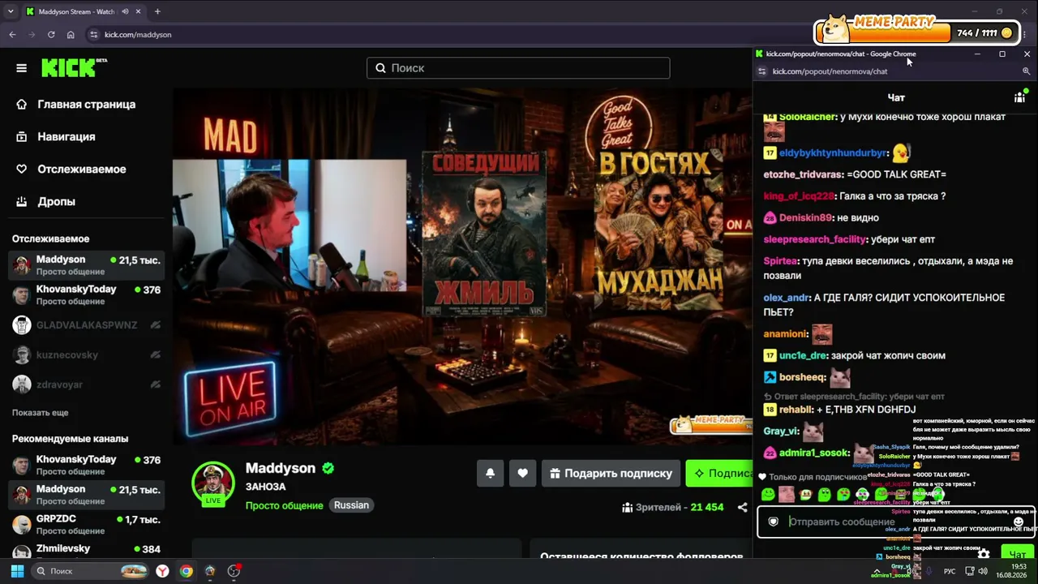Image resolution: width=1038 pixels, height=584 pixels.
Task: Zoom icon in chat popout address bar
Action: (1026, 71)
